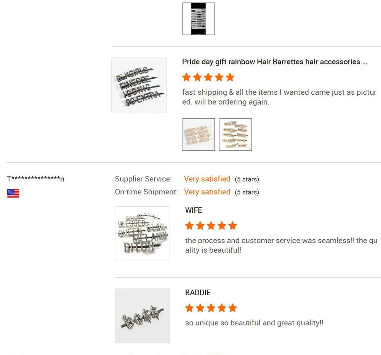Click the WIFE rhinestone hair clips image
The height and width of the screenshot is (355, 381).
[x=142, y=234]
